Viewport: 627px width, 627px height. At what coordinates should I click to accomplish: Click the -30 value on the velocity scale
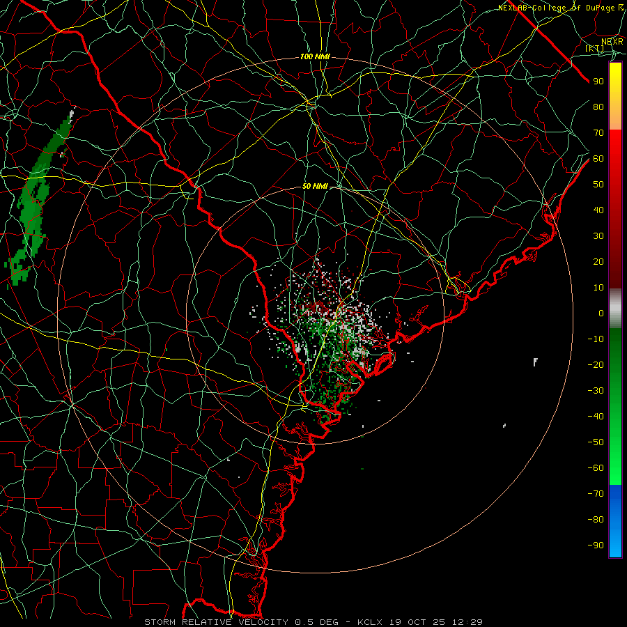point(596,391)
